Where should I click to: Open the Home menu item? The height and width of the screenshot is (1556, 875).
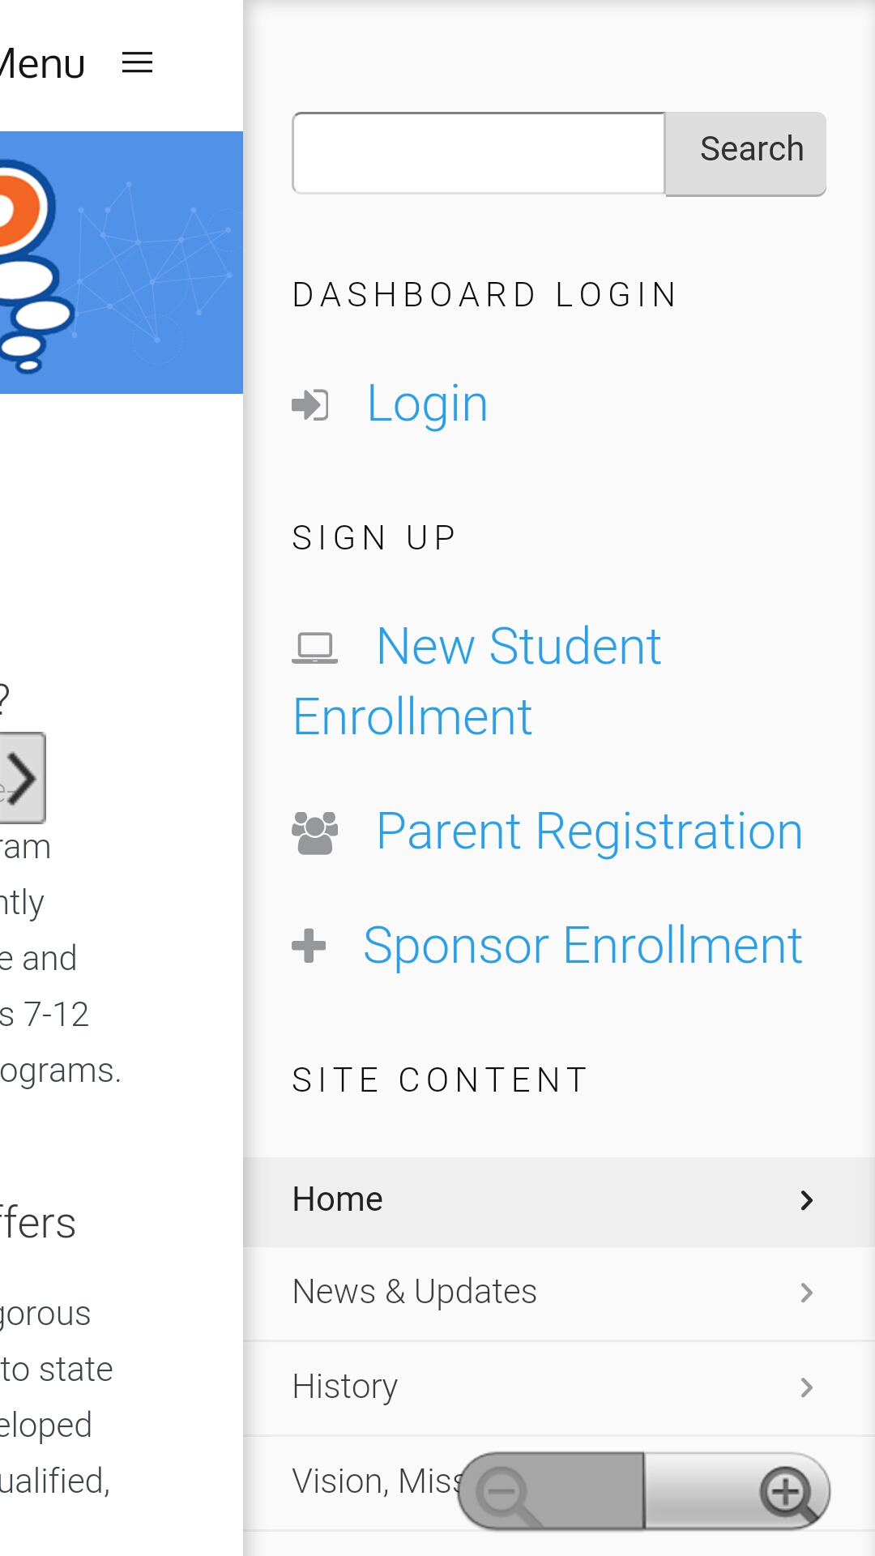[559, 1202]
